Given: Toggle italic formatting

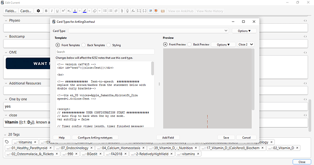Looking at the screenshot, I should coord(52,11).
